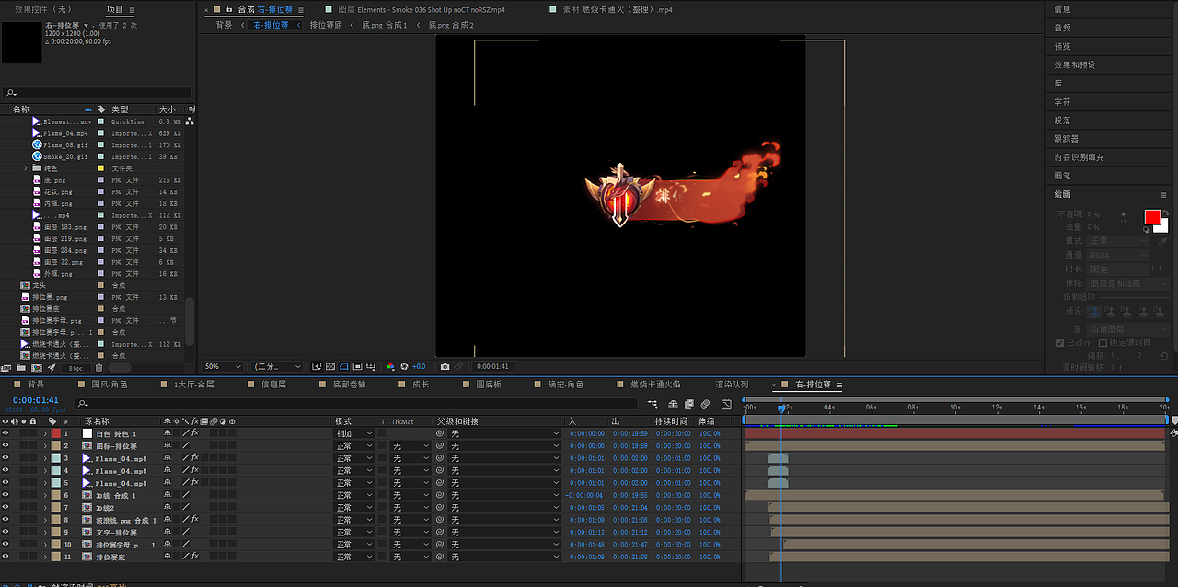This screenshot has height=587, width=1178.
Task: Open the Project panel menu icon
Action: coord(131,9)
